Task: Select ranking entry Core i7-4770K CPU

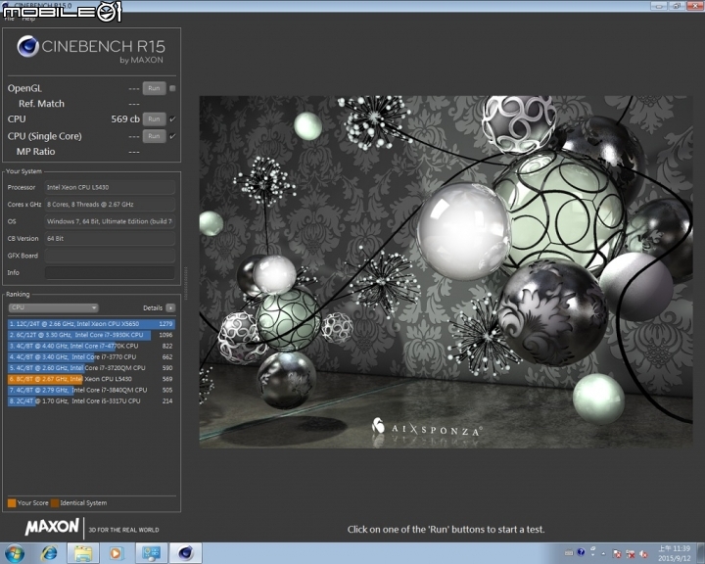Action: [x=91, y=346]
